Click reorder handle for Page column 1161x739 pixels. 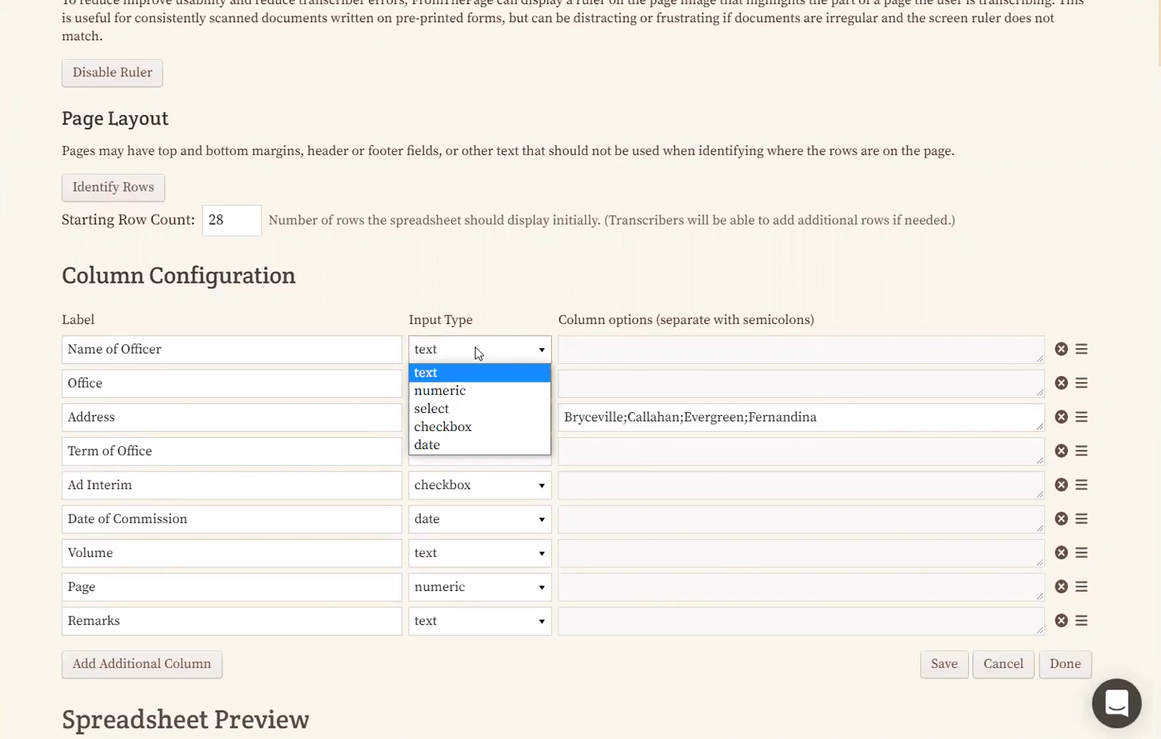coord(1081,587)
